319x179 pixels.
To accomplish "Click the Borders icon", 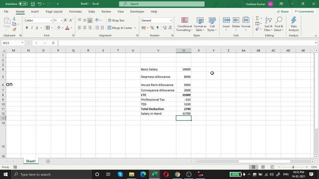I will coord(48,28).
